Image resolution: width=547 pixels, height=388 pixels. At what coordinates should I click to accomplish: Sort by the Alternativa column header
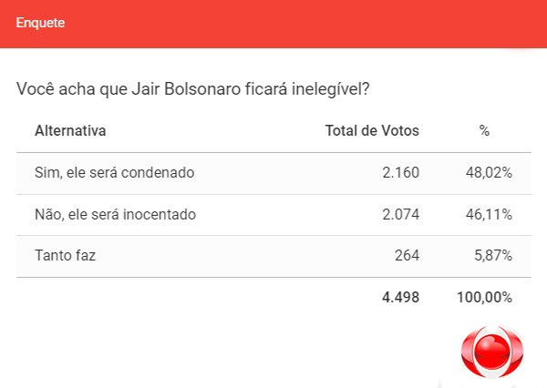(70, 131)
